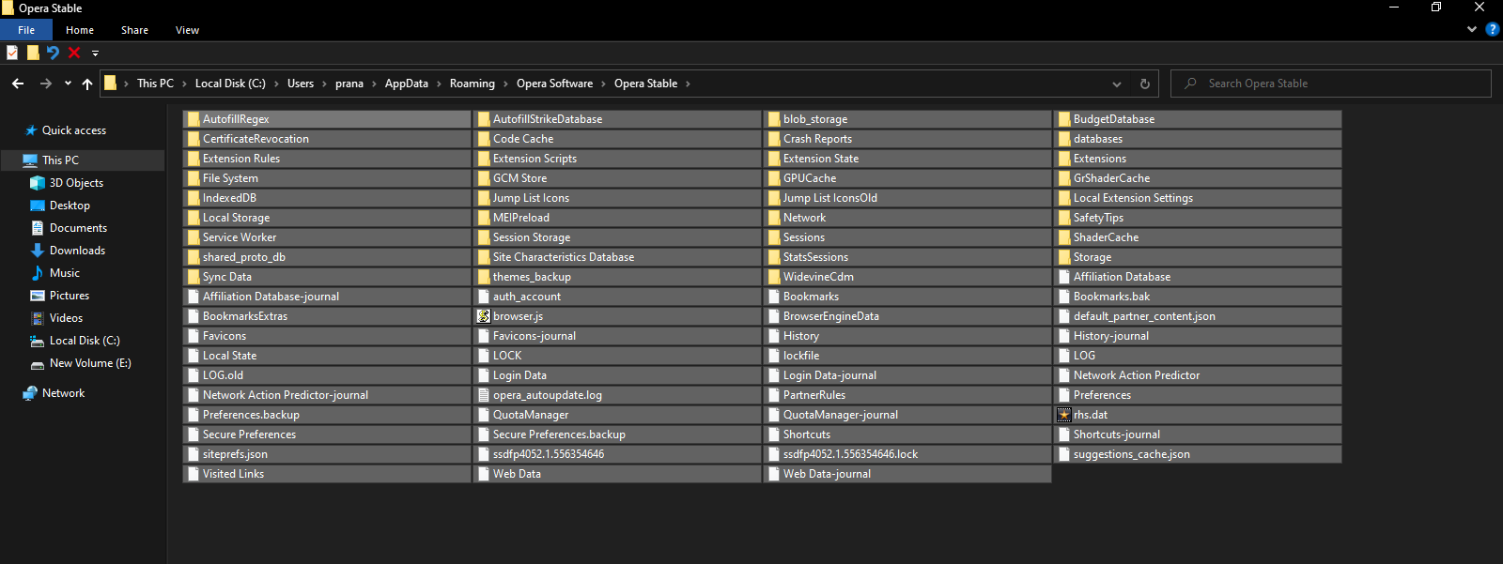
Task: Select the GPUCache folder icon
Action: (774, 178)
